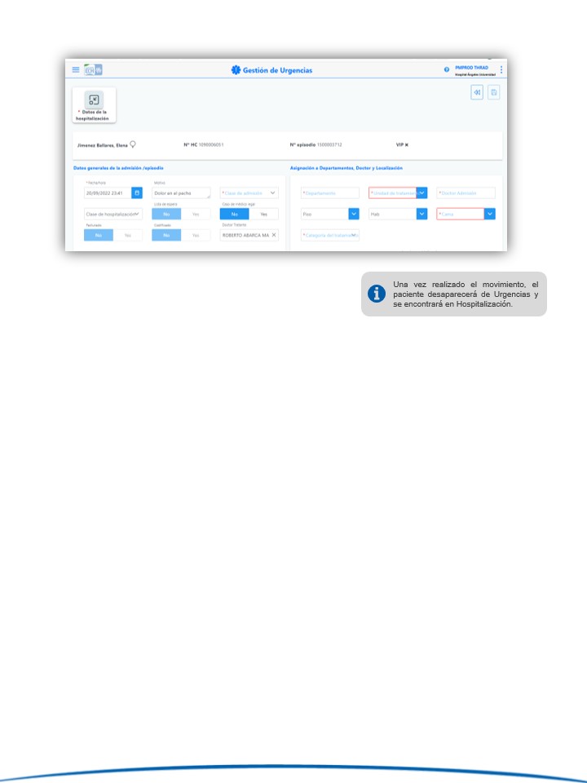This screenshot has height=783, width=587.
Task: Open the Cama dropdown arrow
Action: (x=490, y=214)
